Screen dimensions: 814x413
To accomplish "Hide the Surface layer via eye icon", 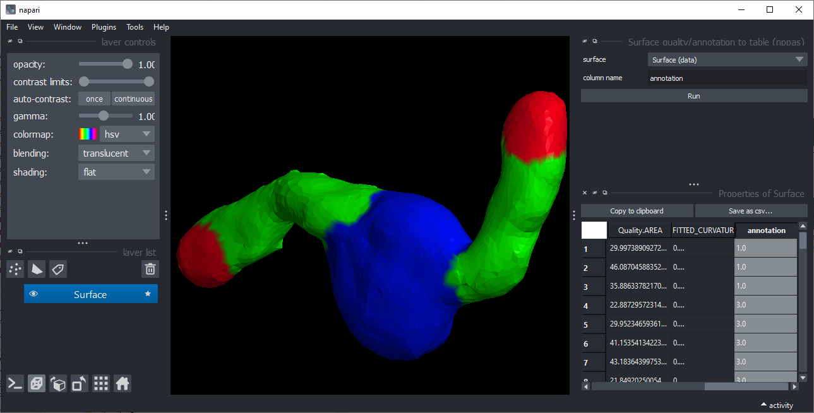I will point(34,294).
